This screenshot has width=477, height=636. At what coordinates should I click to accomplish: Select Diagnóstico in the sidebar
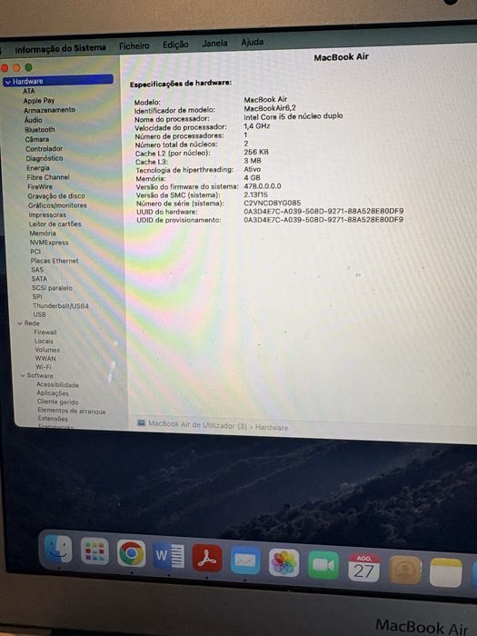(x=45, y=158)
